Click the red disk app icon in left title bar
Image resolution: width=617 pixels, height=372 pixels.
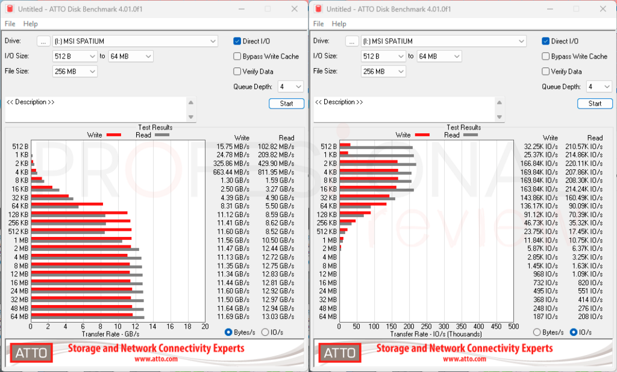10,8
